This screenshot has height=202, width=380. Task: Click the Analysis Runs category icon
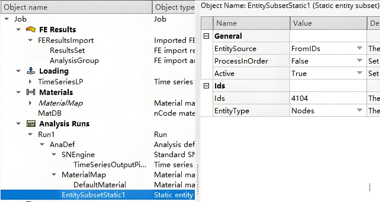[x=31, y=124]
